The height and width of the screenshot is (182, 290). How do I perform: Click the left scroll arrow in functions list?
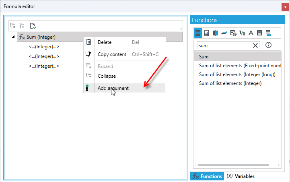tap(195, 165)
